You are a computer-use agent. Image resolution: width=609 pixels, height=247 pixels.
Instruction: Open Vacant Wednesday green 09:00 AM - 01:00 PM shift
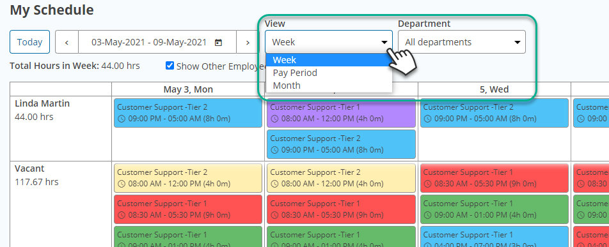494,209
